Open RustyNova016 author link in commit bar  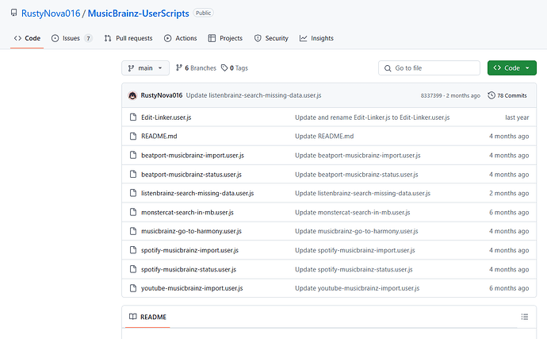point(162,95)
